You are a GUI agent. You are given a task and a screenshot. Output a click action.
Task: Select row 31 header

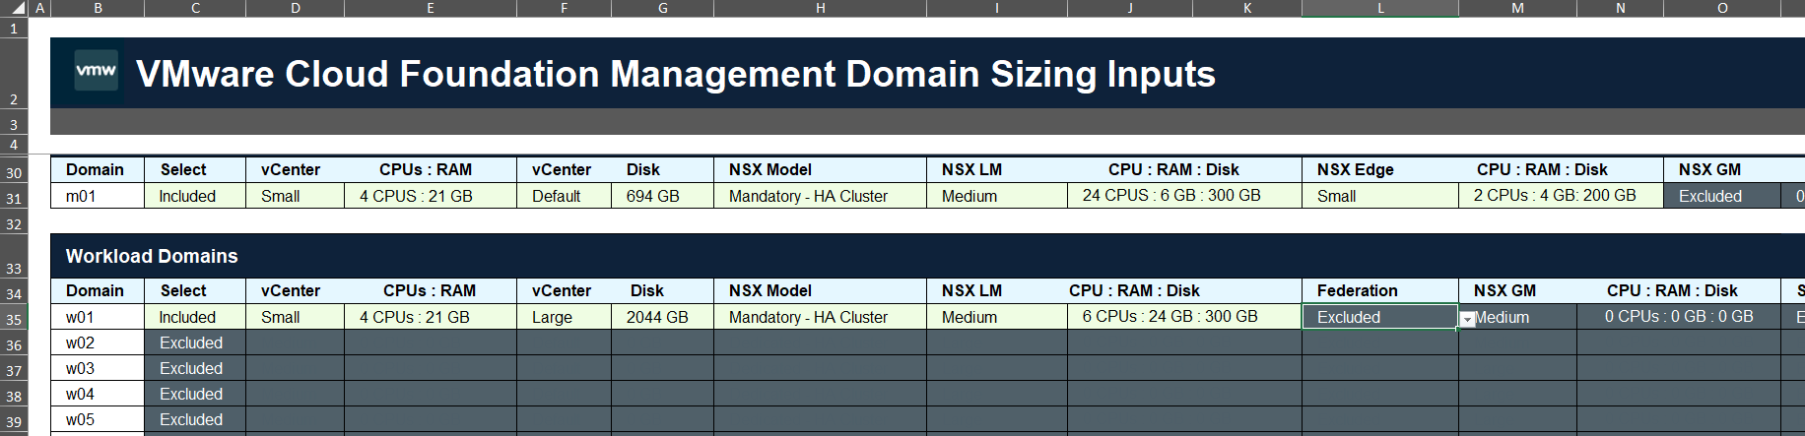tap(14, 198)
